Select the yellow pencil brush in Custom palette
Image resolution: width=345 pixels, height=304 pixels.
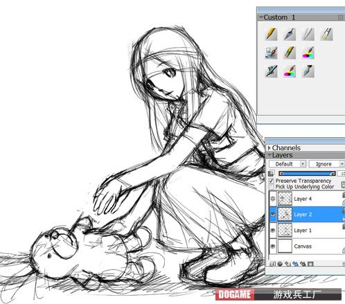(271, 34)
